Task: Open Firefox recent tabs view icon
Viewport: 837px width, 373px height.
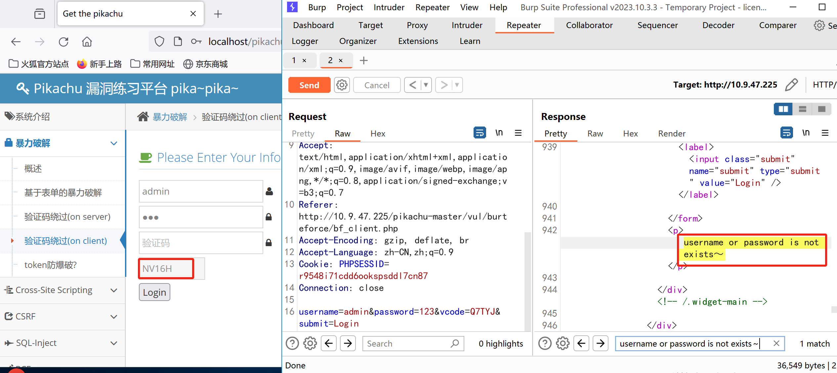Action: click(x=40, y=14)
